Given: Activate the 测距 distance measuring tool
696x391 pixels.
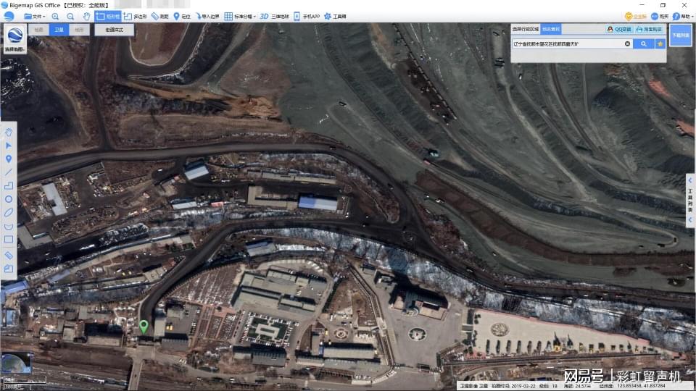Looking at the screenshot, I should (159, 16).
